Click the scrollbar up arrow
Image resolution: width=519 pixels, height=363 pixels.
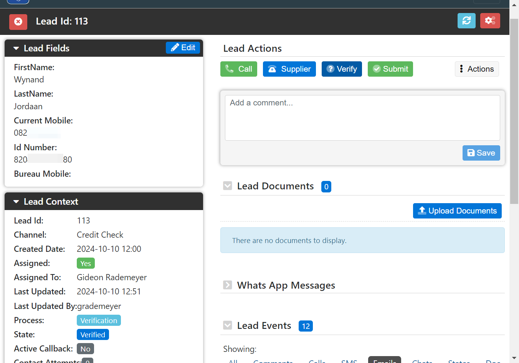[514, 5]
